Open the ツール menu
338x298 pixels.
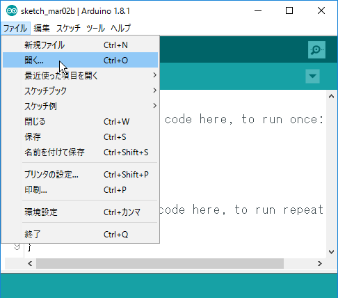95,29
